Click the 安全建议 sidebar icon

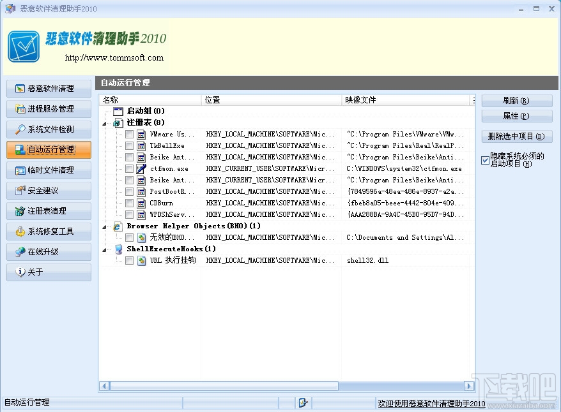(x=20, y=190)
